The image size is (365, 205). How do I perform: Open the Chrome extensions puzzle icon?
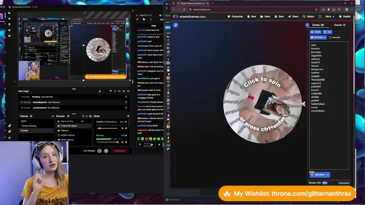(x=339, y=9)
